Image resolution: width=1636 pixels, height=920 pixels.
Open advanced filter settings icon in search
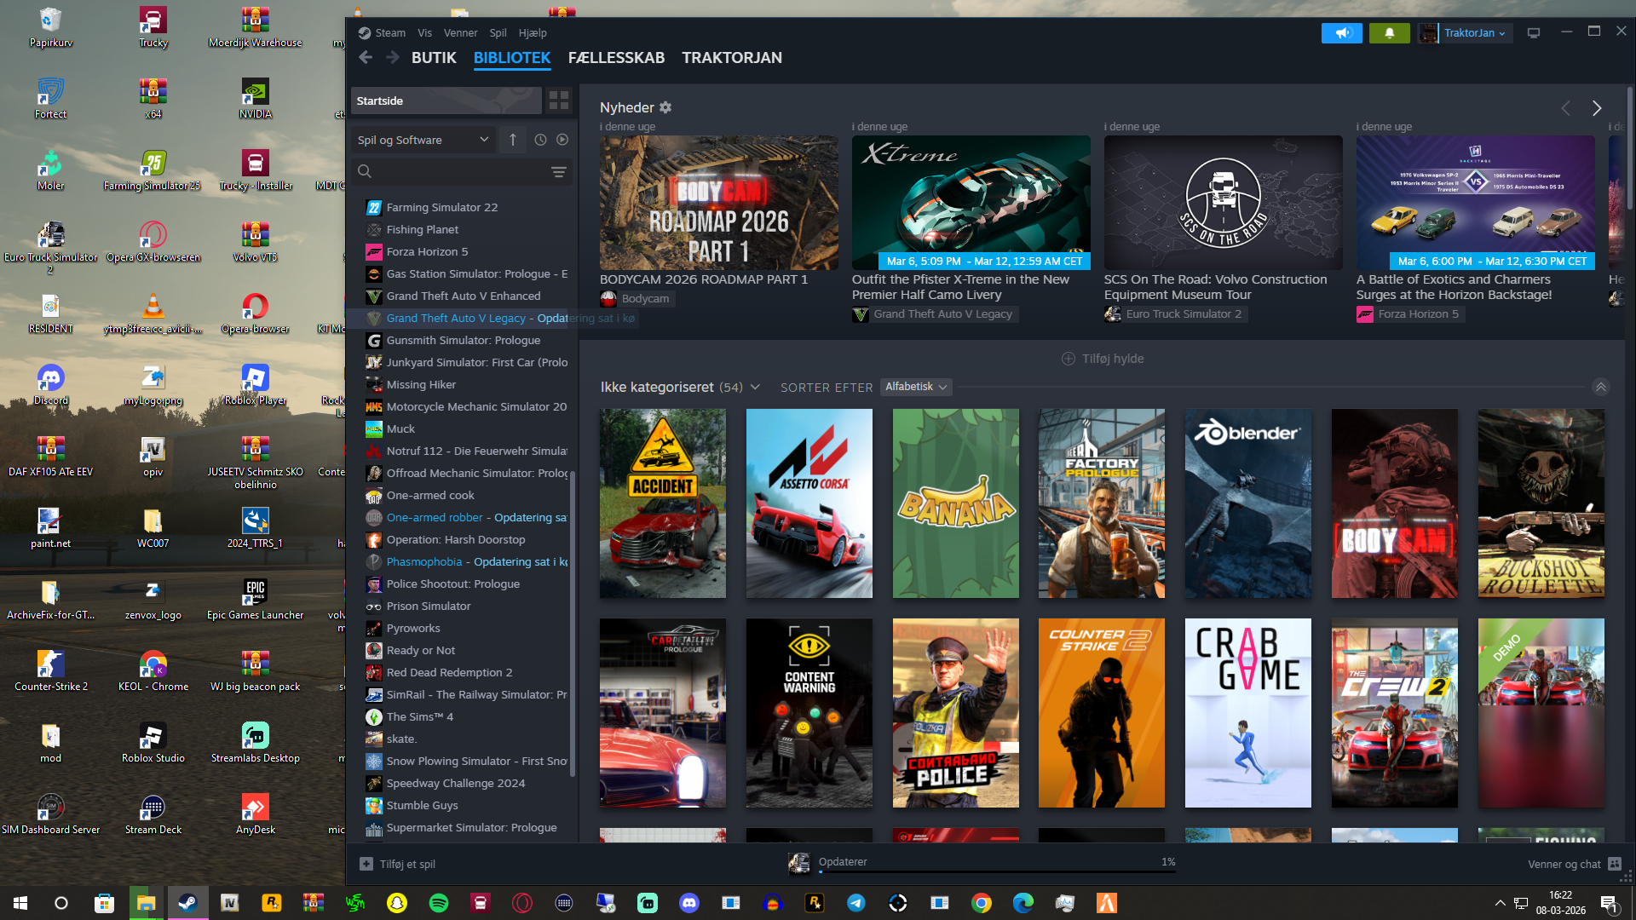tap(559, 172)
